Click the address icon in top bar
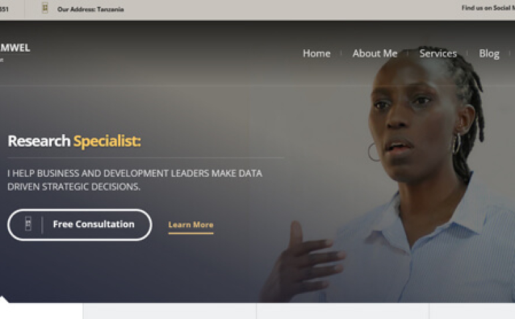The width and height of the screenshot is (515, 319). pyautogui.click(x=45, y=8)
